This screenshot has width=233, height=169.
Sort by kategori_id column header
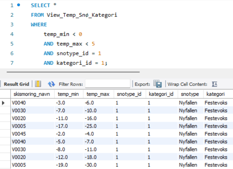pyautogui.click(x=162, y=94)
